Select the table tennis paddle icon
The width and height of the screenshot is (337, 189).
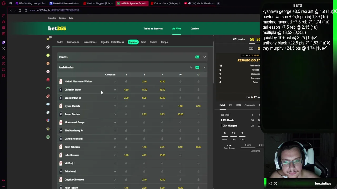click(x=48, y=120)
